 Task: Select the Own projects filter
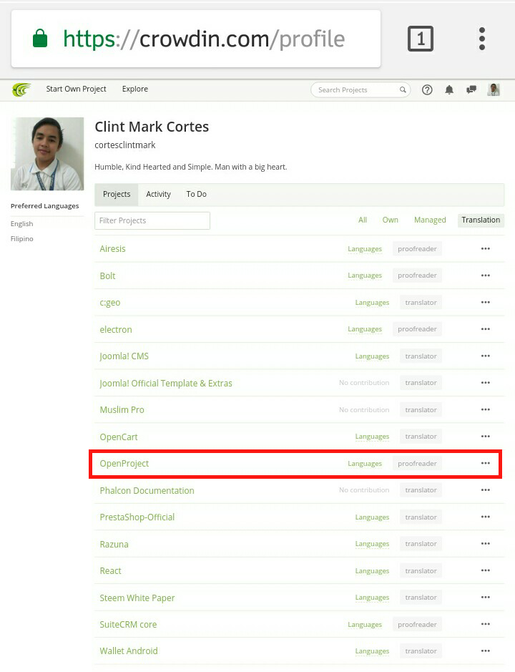390,220
